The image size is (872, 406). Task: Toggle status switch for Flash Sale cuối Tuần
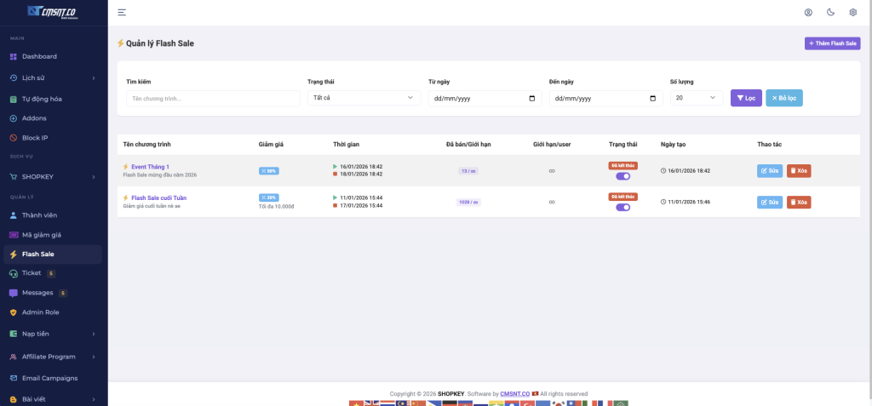click(622, 207)
